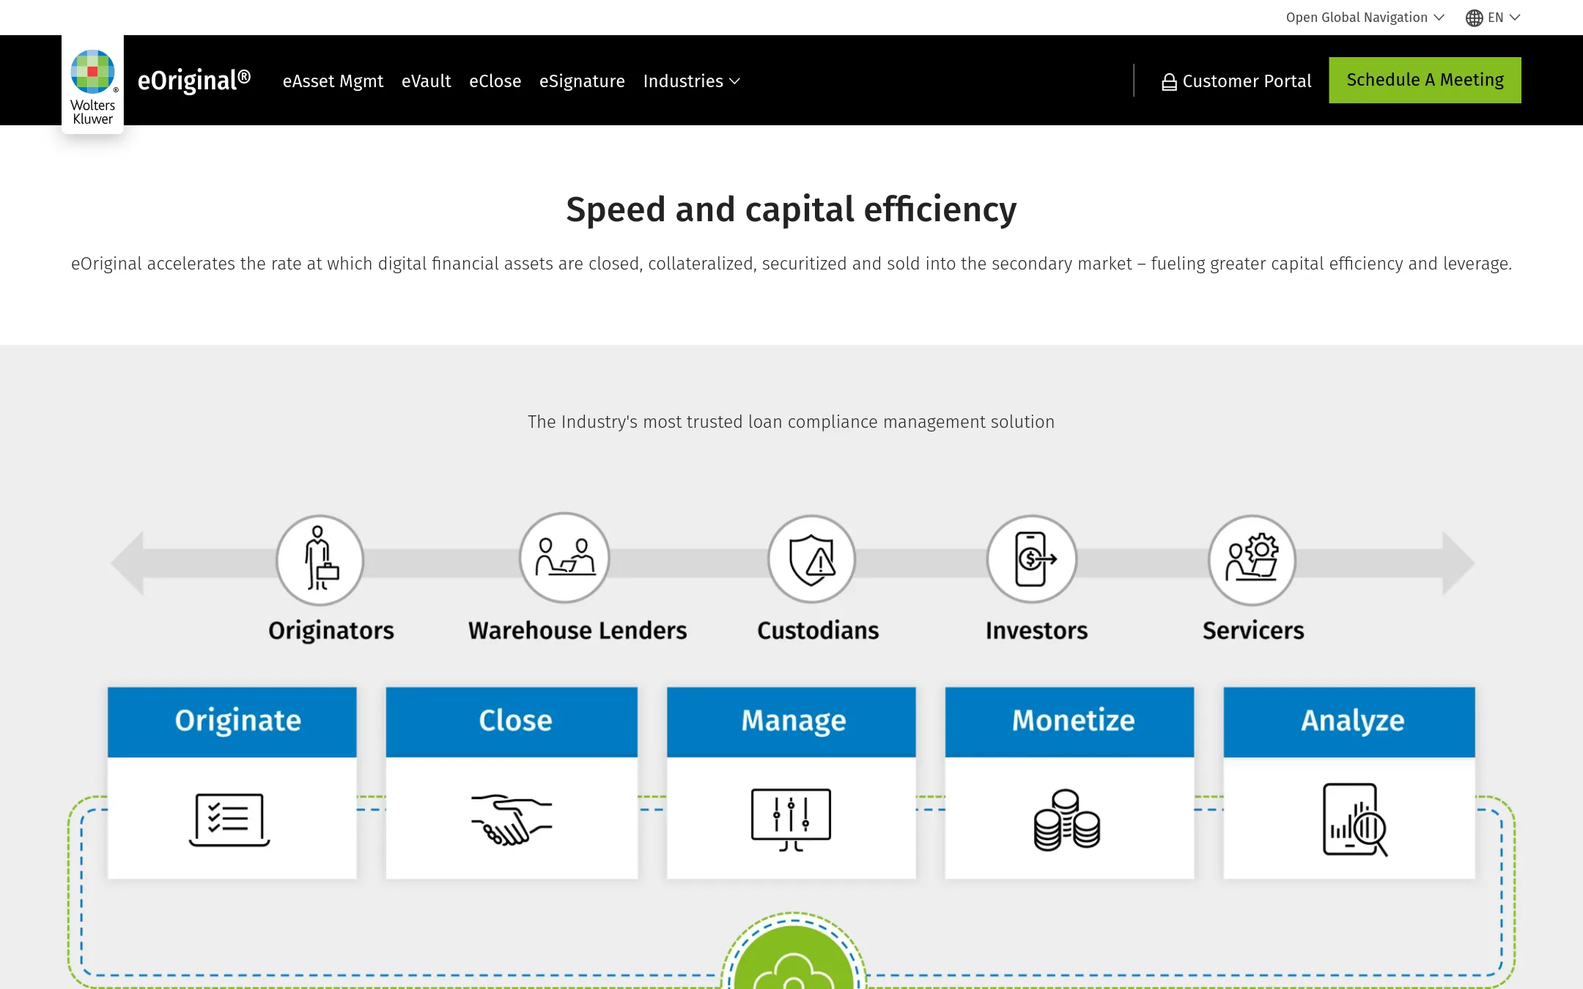Click the Analyze chart magnifier icon

point(1355,820)
